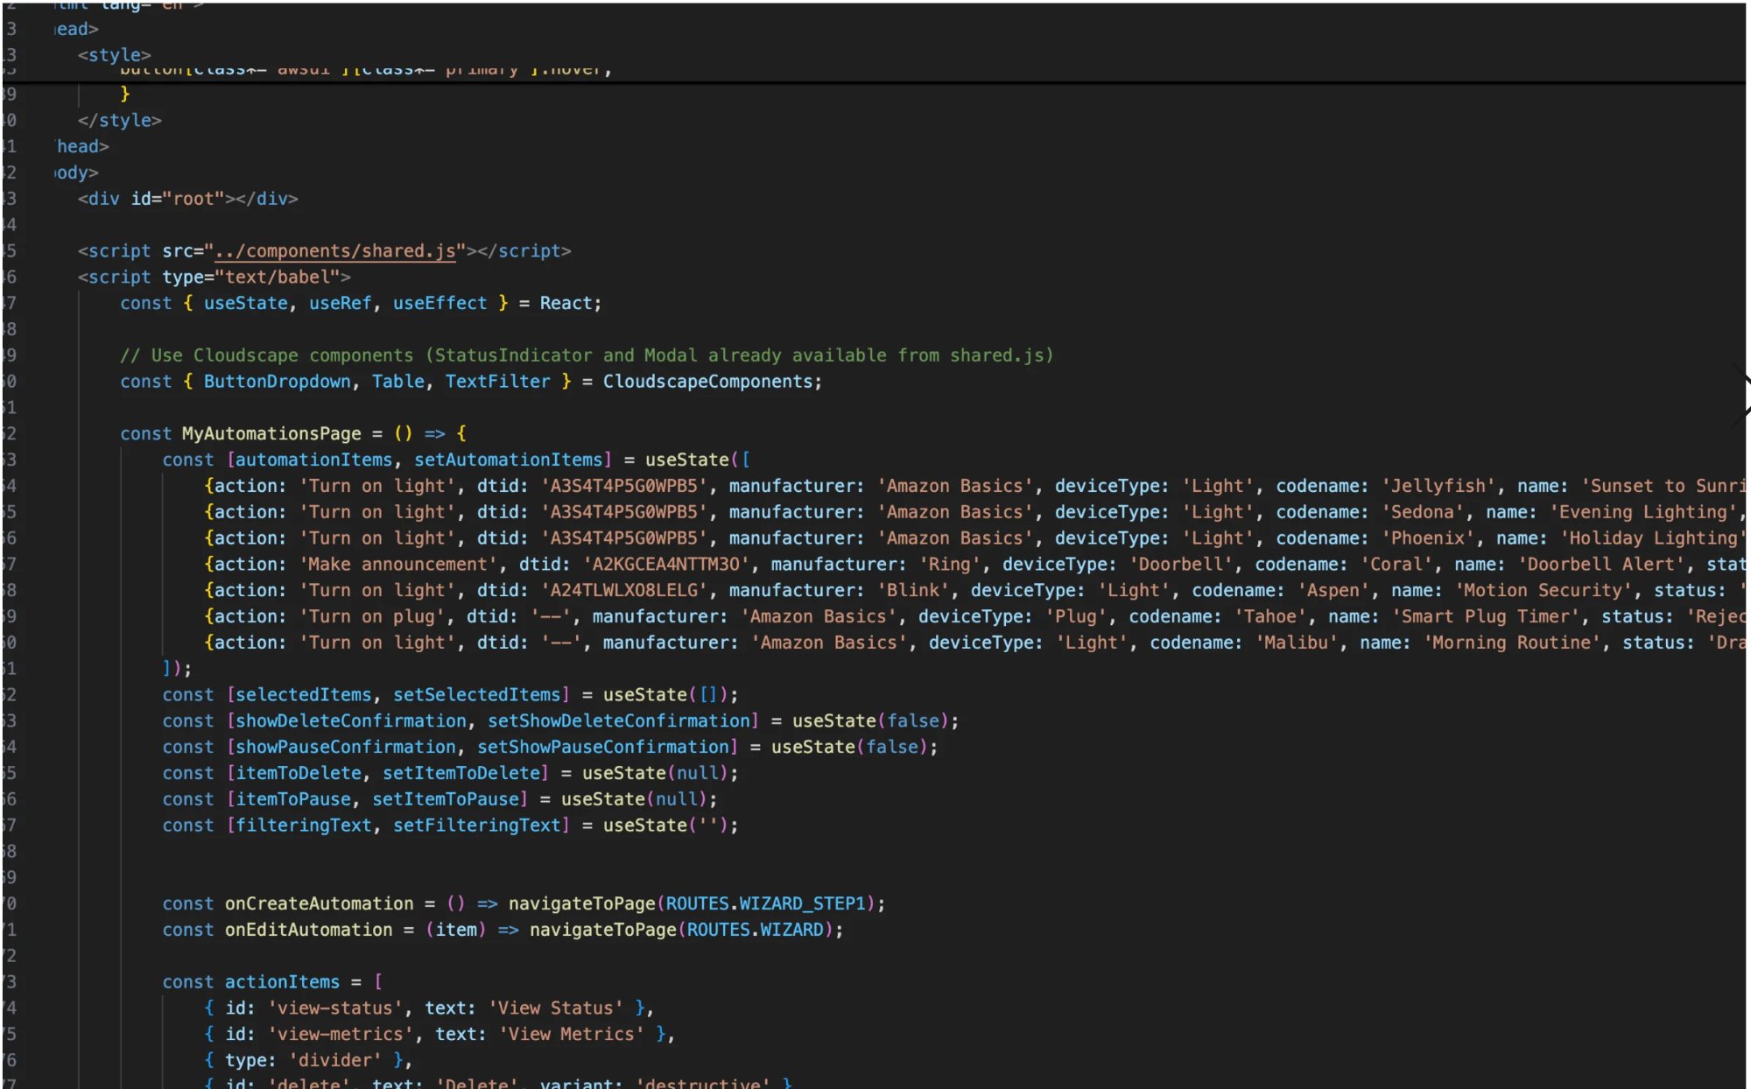Viewport: 1751px width, 1089px height.
Task: Select the CloudscapeComponents identifier
Action: (711, 381)
